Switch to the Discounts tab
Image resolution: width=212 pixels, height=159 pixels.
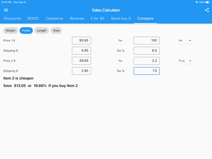(12, 19)
